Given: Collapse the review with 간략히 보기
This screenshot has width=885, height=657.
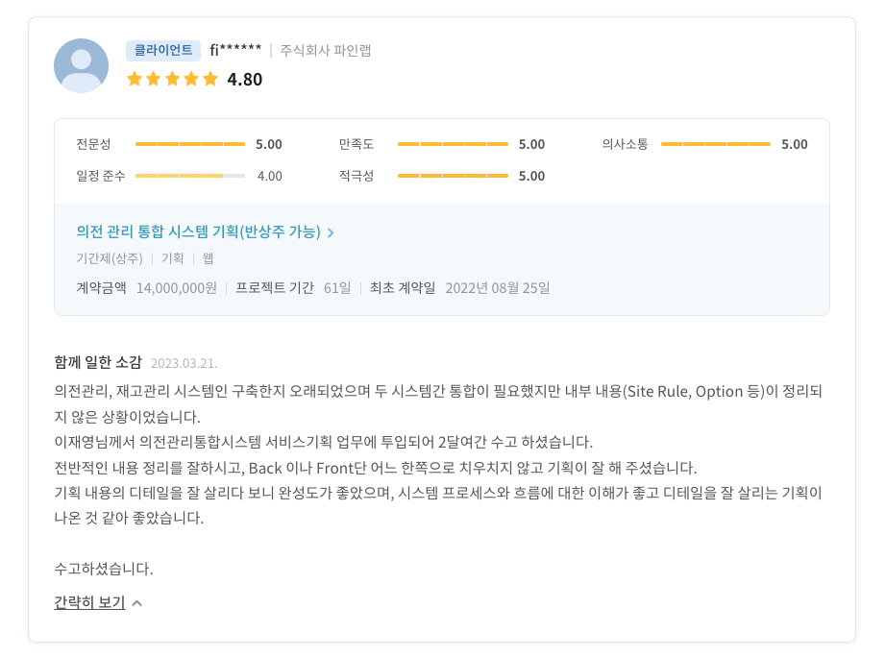Looking at the screenshot, I should tap(89, 602).
